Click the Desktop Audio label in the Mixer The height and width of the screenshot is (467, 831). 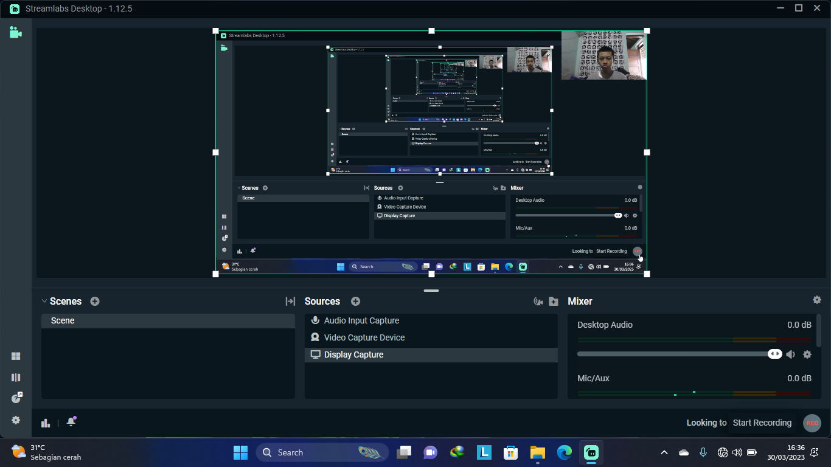click(x=605, y=325)
